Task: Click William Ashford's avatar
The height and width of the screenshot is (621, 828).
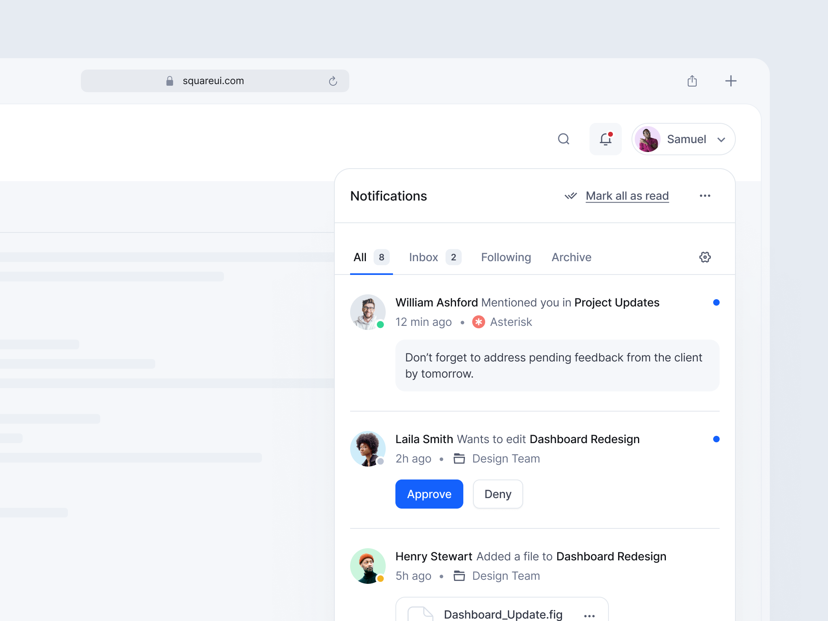Action: [368, 312]
